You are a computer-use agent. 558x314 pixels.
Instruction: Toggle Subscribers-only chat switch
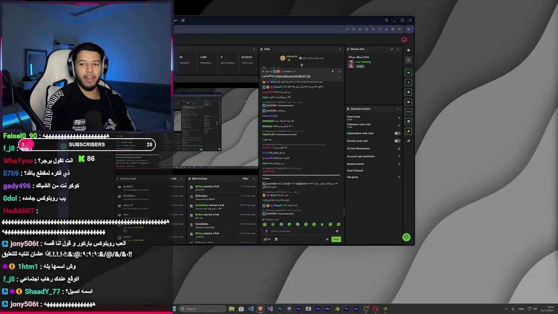coord(397,133)
